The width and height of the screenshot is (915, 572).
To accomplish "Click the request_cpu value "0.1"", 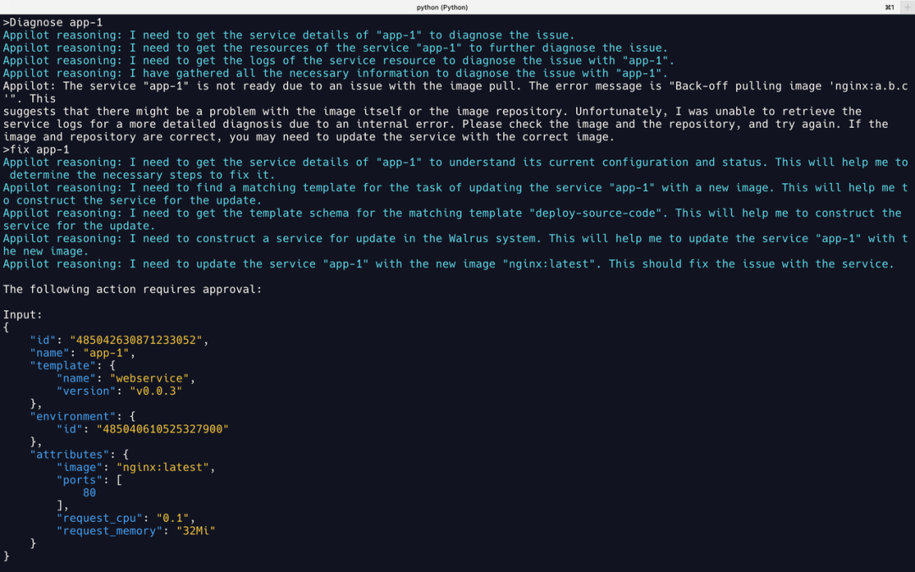I will [173, 519].
